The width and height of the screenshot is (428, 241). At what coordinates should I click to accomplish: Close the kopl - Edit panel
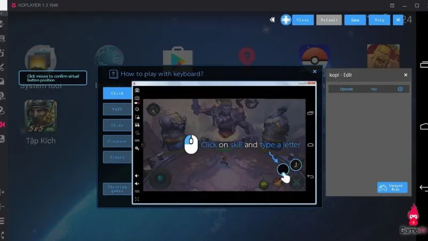pyautogui.click(x=406, y=75)
